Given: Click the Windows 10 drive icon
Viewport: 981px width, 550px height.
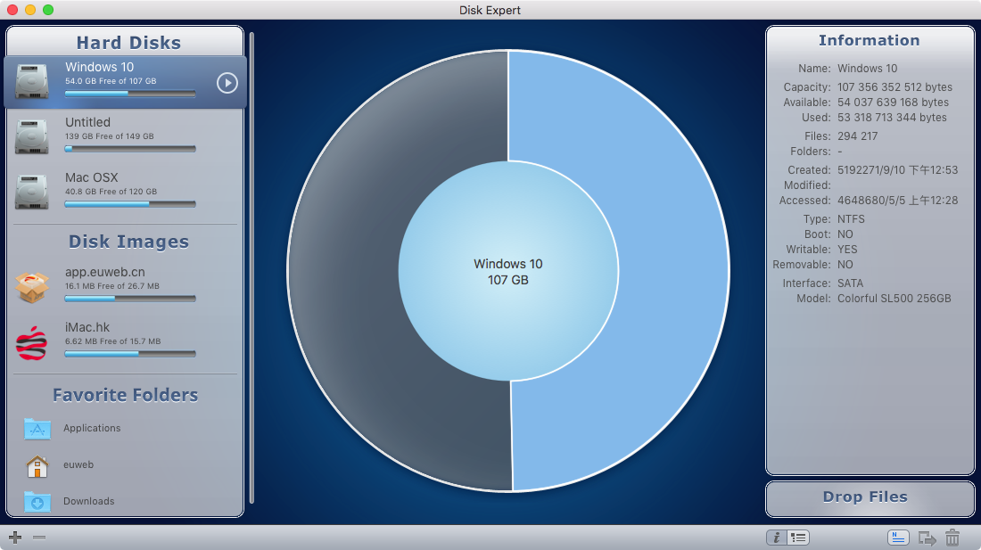Looking at the screenshot, I should coord(32,81).
